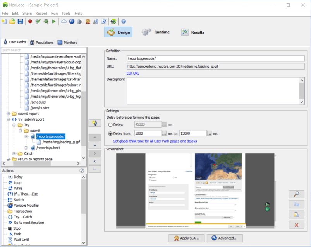Collapse the try_submitreport node
This screenshot has height=247, width=311.
click(8, 119)
